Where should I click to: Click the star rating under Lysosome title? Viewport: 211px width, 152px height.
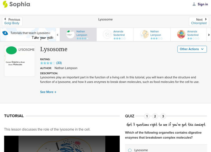48,63
